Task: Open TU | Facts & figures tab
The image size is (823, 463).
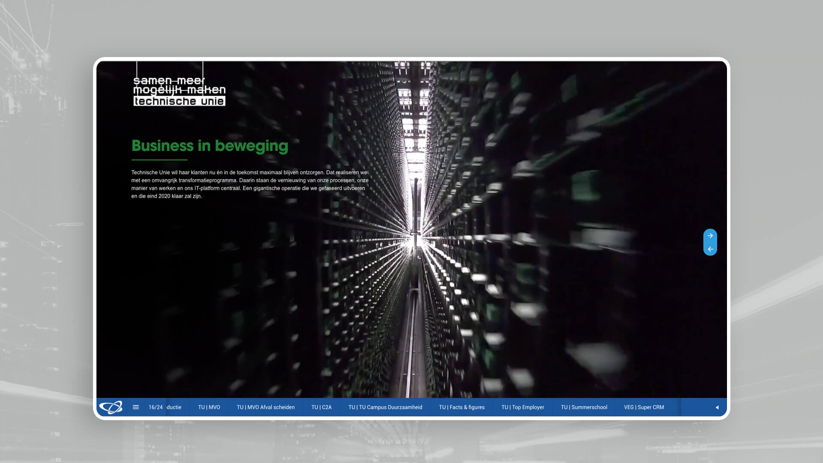Action: tap(462, 407)
